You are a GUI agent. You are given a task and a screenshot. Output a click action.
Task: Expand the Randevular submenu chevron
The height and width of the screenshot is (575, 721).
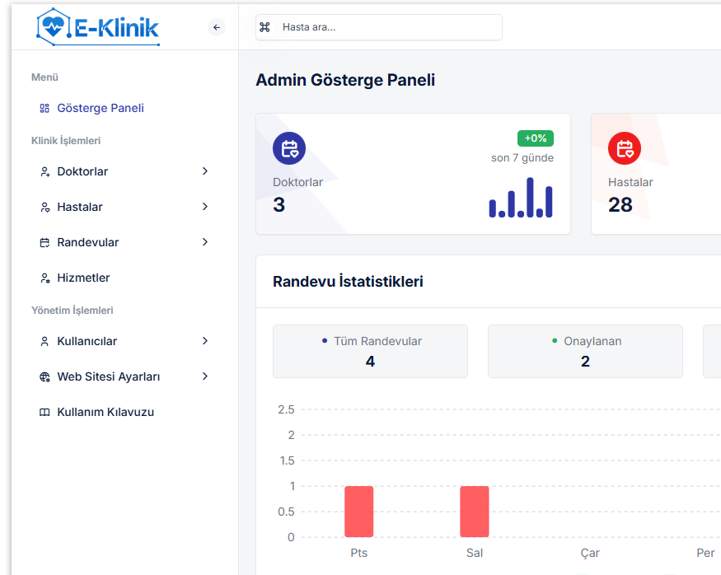pyautogui.click(x=205, y=242)
